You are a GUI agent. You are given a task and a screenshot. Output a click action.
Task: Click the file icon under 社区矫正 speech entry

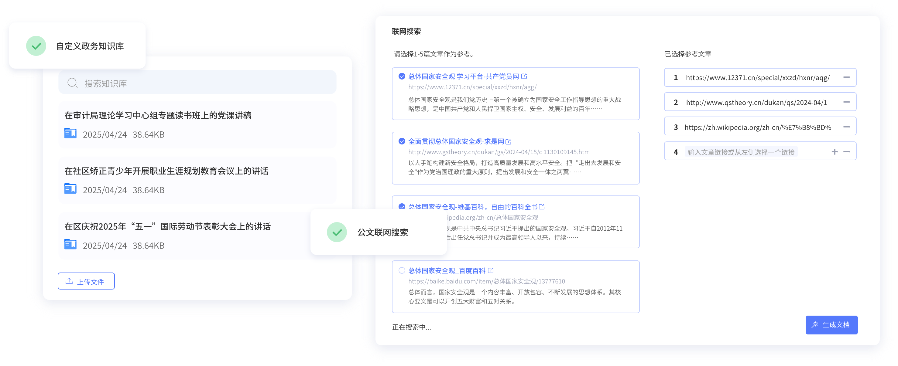(70, 189)
